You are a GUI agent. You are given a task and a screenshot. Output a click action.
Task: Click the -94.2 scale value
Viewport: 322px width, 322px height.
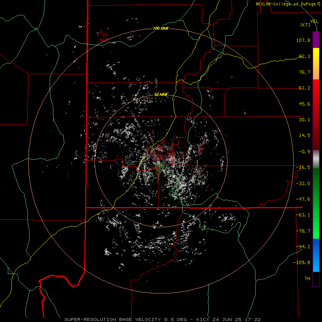click(x=303, y=247)
